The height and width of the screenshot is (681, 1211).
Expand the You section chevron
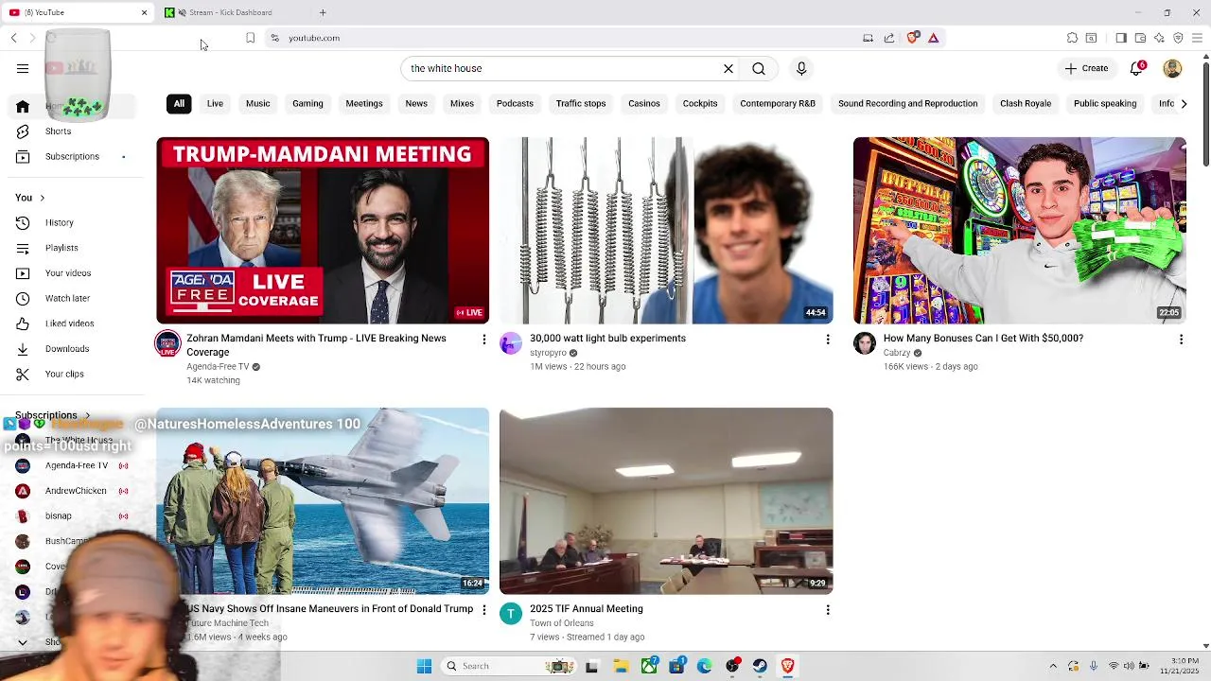click(x=42, y=198)
